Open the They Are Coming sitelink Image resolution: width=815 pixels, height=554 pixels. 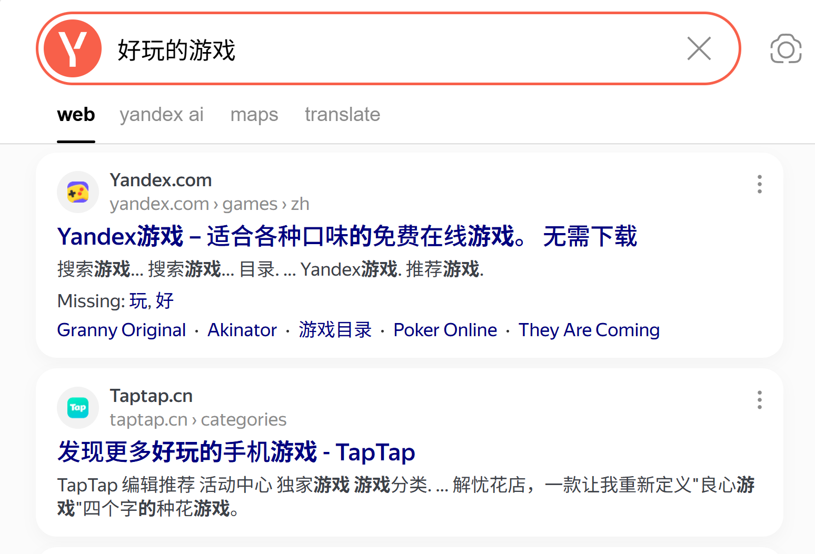(589, 330)
